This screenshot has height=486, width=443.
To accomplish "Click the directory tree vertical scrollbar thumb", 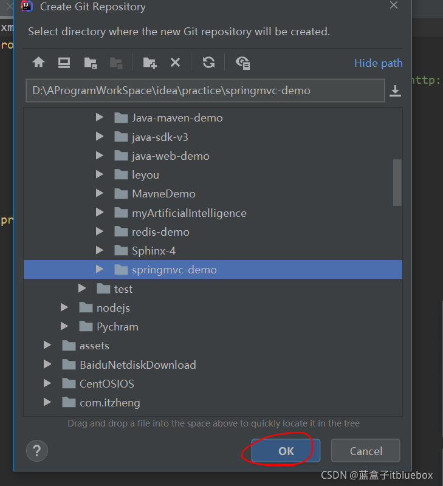I will (x=397, y=183).
